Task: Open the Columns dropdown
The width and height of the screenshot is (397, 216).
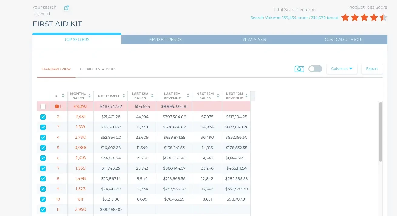Action: click(x=341, y=69)
